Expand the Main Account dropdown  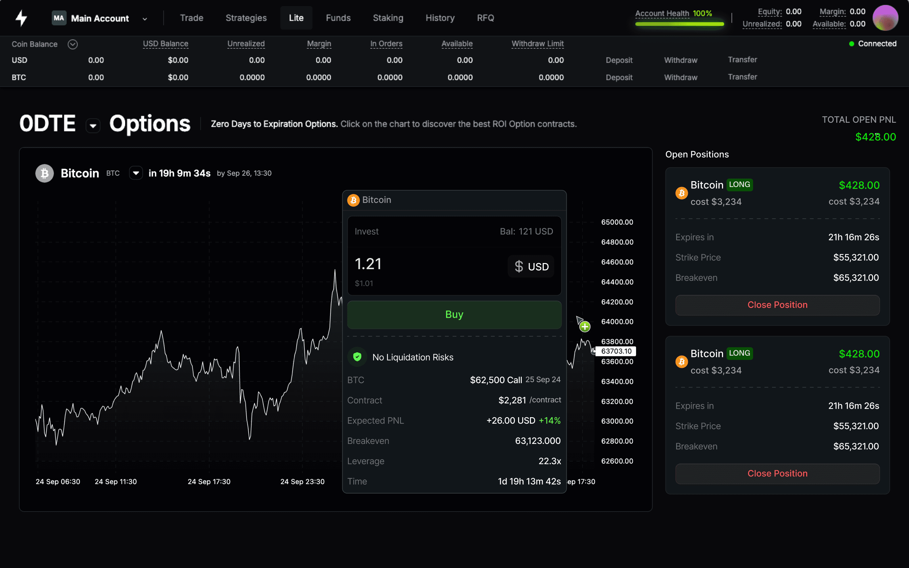coord(145,19)
